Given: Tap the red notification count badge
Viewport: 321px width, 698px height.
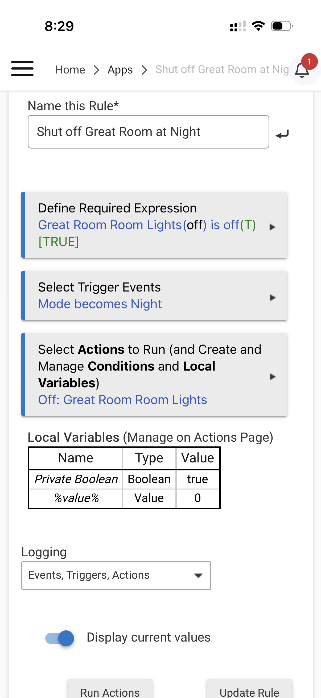Looking at the screenshot, I should tap(309, 61).
